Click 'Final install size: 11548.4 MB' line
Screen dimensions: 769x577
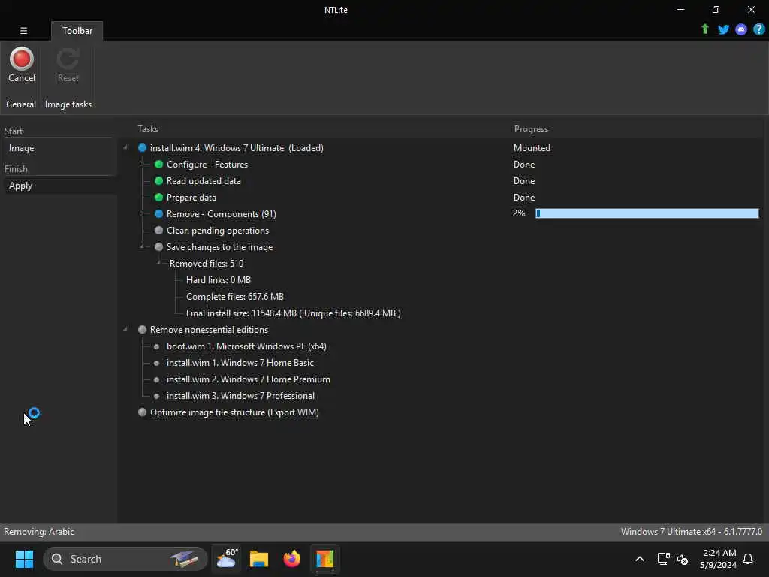[x=294, y=313]
